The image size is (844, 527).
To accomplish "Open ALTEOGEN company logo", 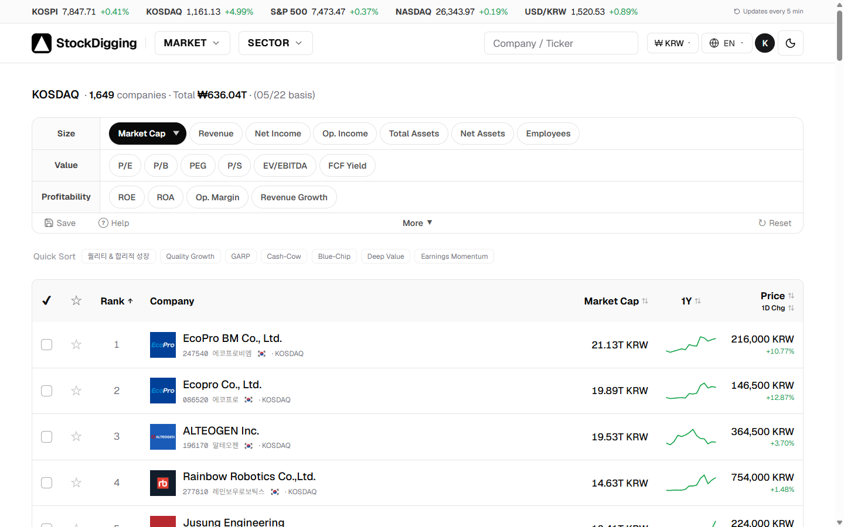I will [163, 437].
